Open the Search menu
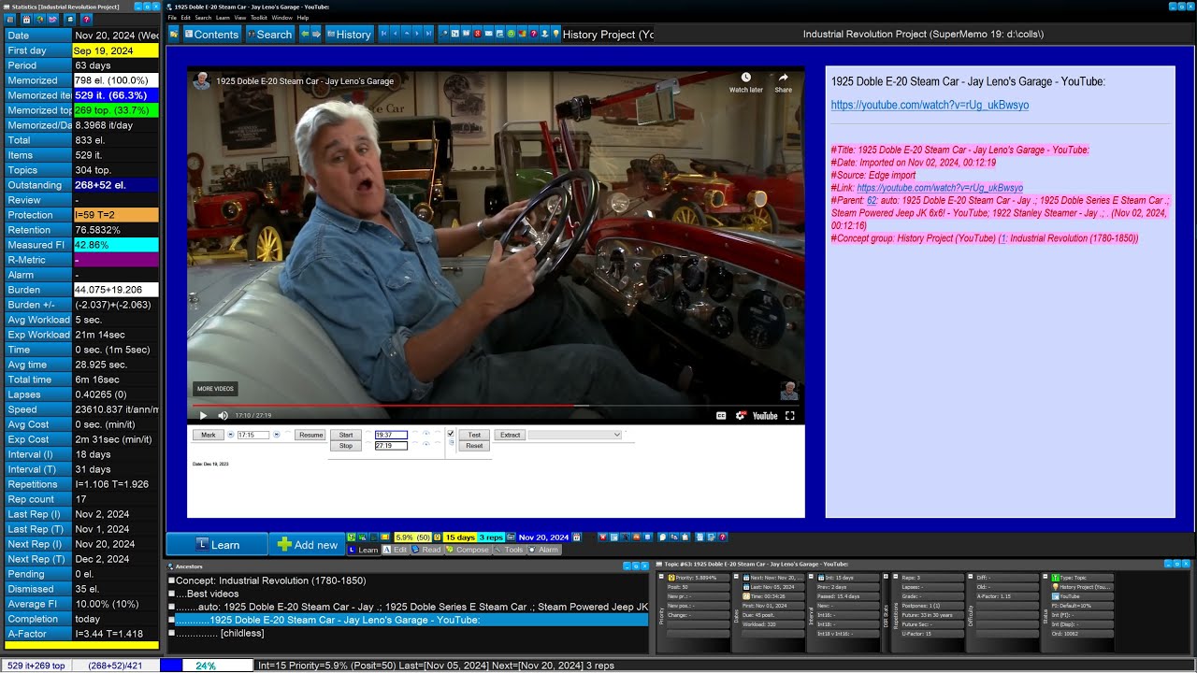 click(203, 18)
